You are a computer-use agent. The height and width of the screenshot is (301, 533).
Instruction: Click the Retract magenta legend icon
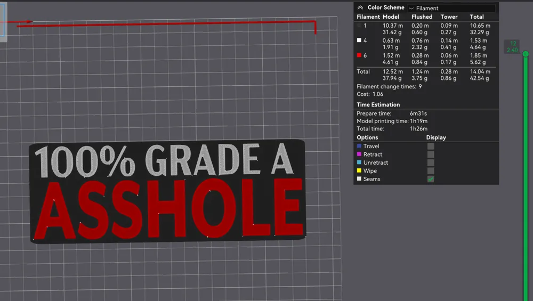tap(359, 154)
